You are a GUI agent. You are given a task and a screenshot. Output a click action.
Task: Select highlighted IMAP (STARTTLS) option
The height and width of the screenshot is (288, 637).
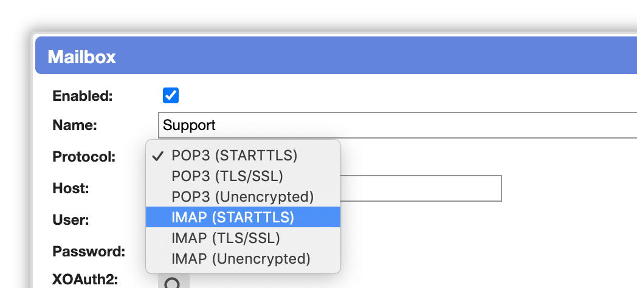click(x=243, y=218)
